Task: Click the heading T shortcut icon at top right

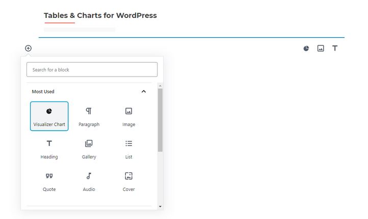Action: pyautogui.click(x=335, y=48)
